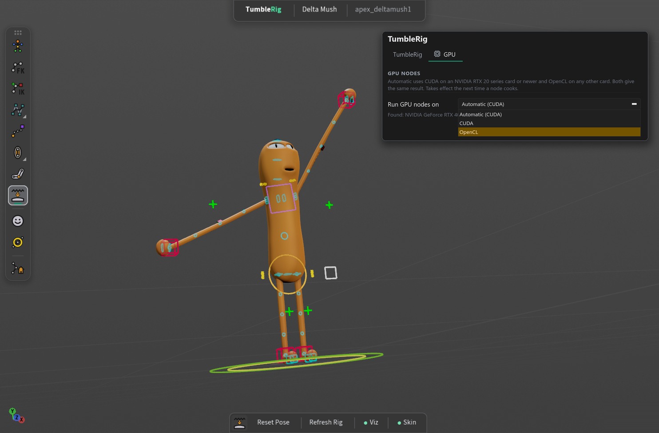Click the white square control beside the hips
The width and height of the screenshot is (659, 433).
tap(331, 273)
